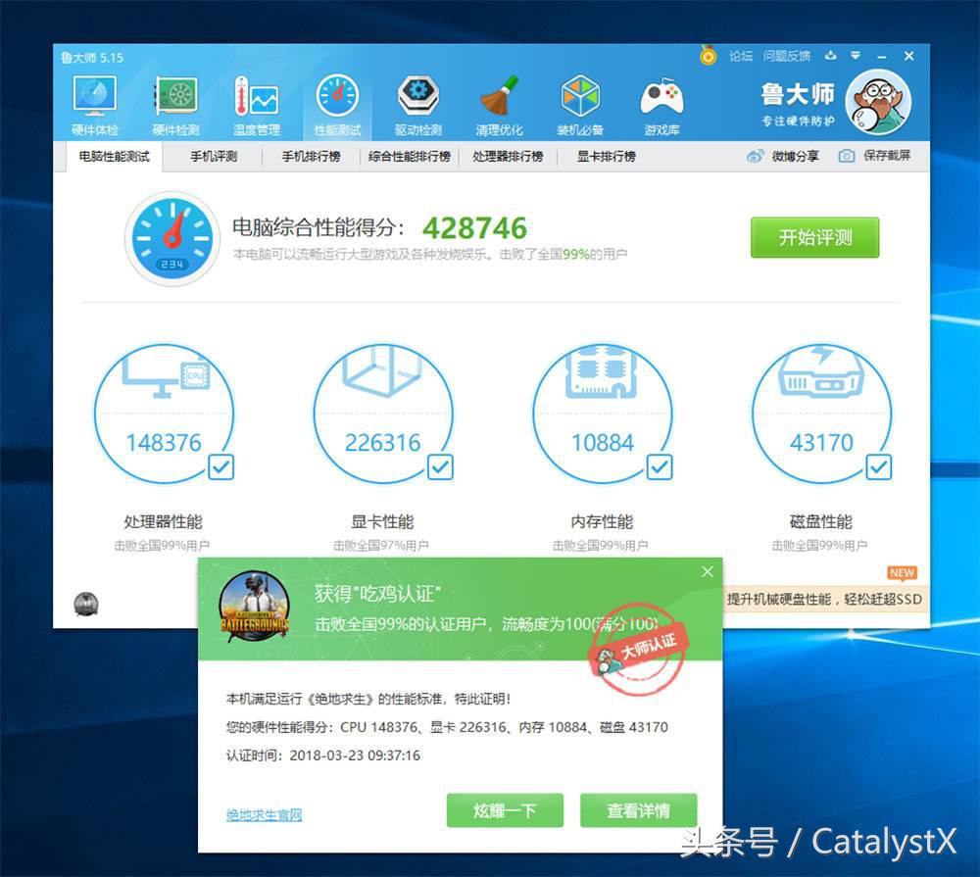Click the graphics cube icon above 226316
This screenshot has width=980, height=877.
coord(381,371)
